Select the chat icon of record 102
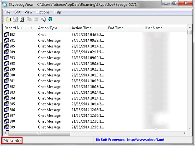 click(x=6, y=34)
